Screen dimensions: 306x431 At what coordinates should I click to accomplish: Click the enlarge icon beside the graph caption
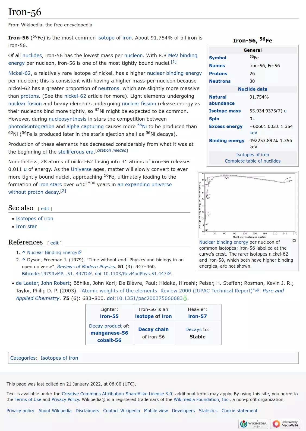pos(294,241)
